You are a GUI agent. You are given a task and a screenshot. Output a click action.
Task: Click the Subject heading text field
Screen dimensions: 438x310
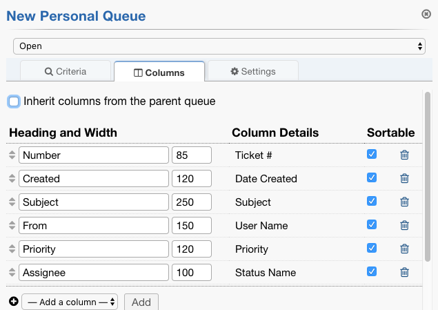94,202
